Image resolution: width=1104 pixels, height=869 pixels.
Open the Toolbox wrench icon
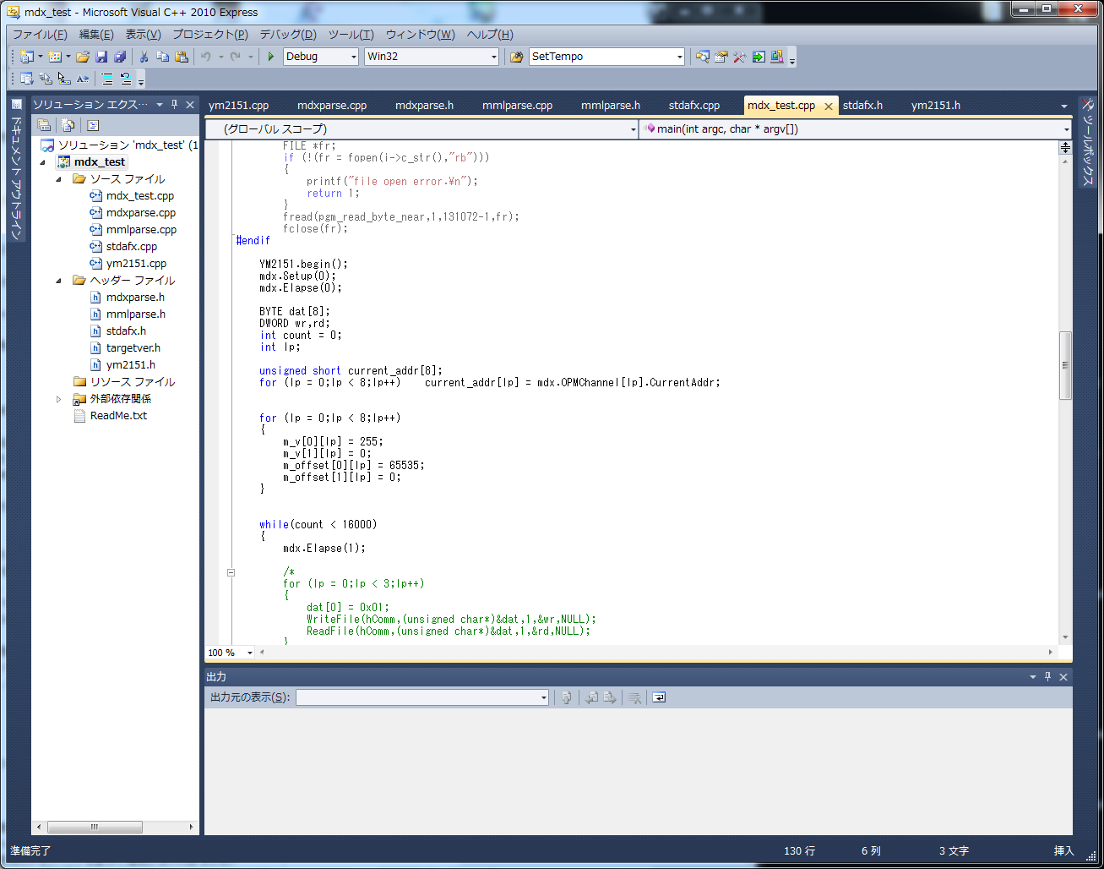pyautogui.click(x=740, y=57)
